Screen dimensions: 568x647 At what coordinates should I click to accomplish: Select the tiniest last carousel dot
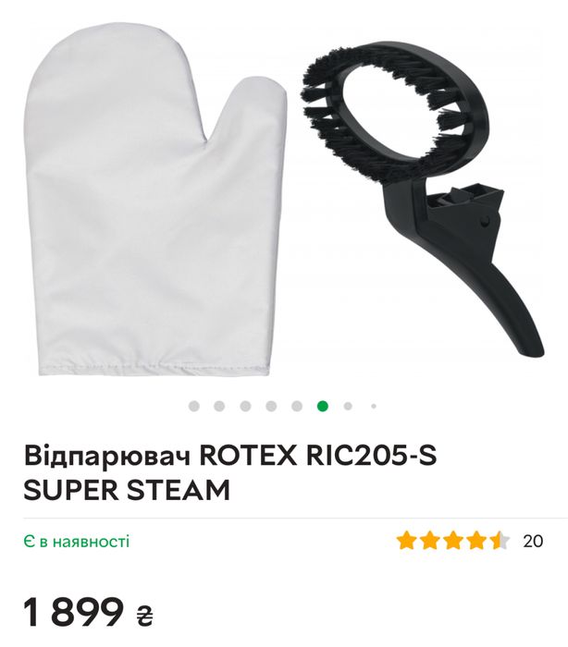click(374, 406)
